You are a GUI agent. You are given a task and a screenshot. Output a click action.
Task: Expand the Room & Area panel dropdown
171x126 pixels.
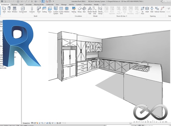tap(127, 16)
